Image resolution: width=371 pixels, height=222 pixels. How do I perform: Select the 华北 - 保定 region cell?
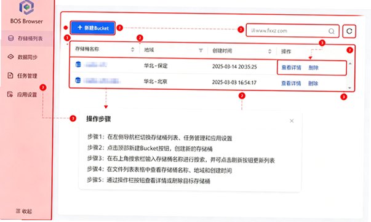tap(156, 65)
